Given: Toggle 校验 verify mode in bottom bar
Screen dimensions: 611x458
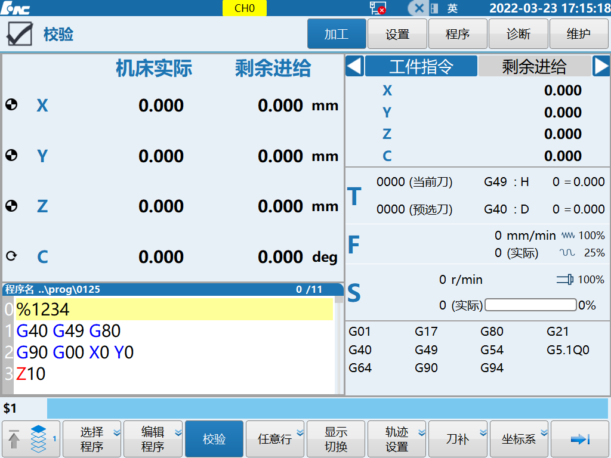Looking at the screenshot, I should point(214,439).
